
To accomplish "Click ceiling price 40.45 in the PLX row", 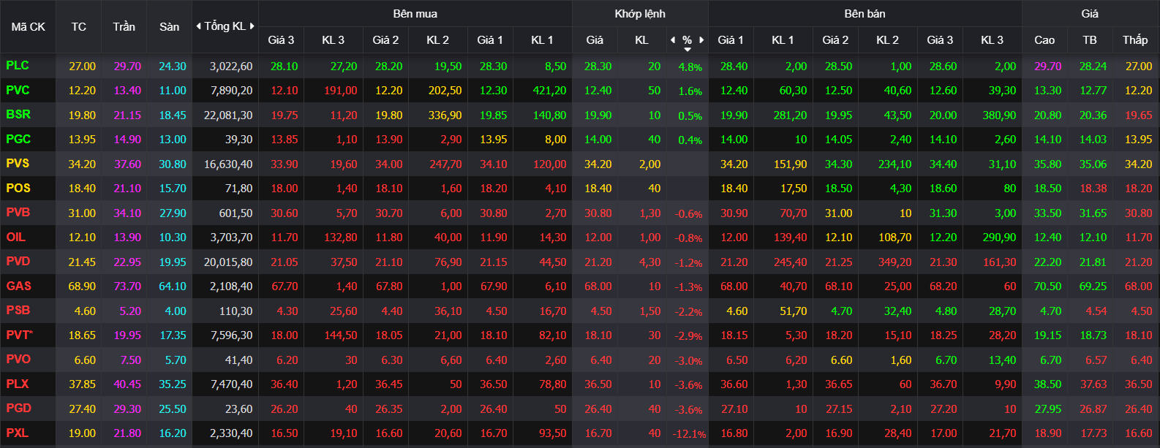I will (x=127, y=384).
